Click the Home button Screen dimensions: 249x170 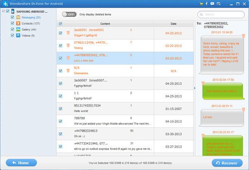21,163
